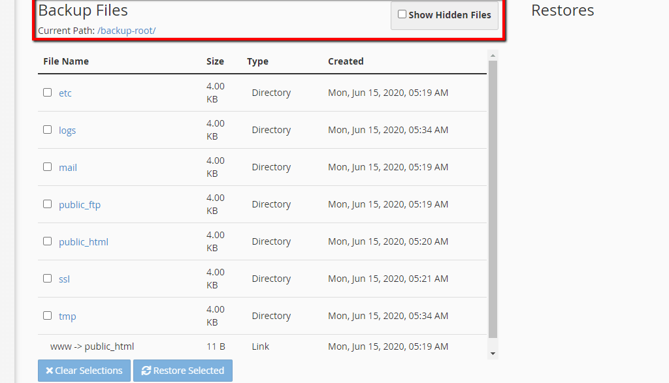
Task: Click the public_html created date 05:20 AM
Action: click(x=388, y=241)
